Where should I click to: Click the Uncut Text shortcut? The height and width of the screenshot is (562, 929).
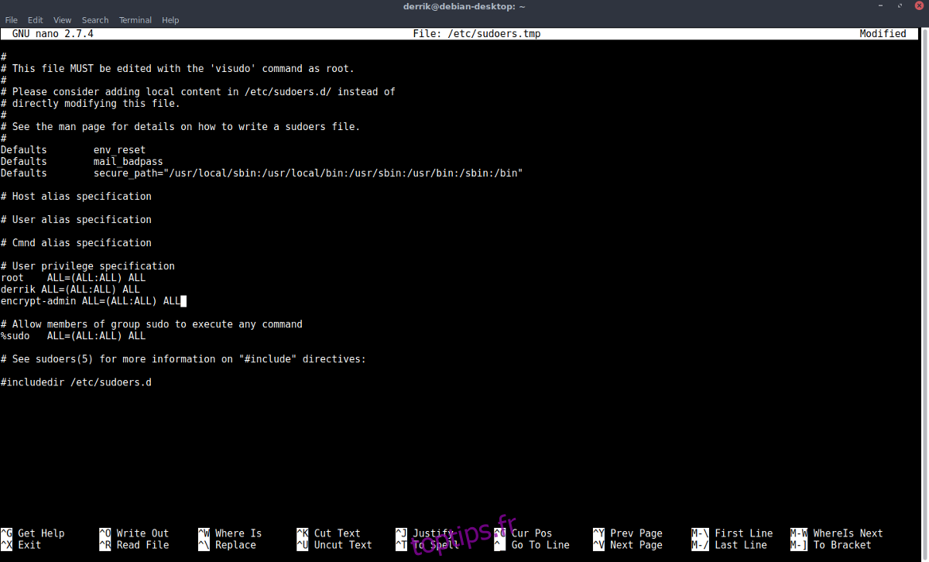(x=337, y=544)
